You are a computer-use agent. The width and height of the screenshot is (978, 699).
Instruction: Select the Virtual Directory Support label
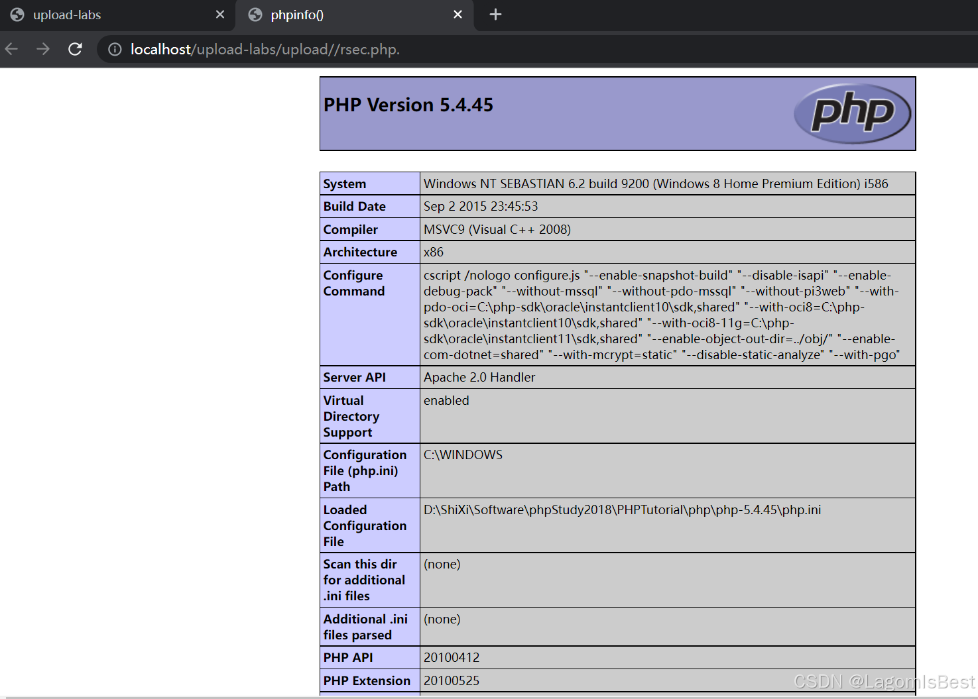[351, 416]
